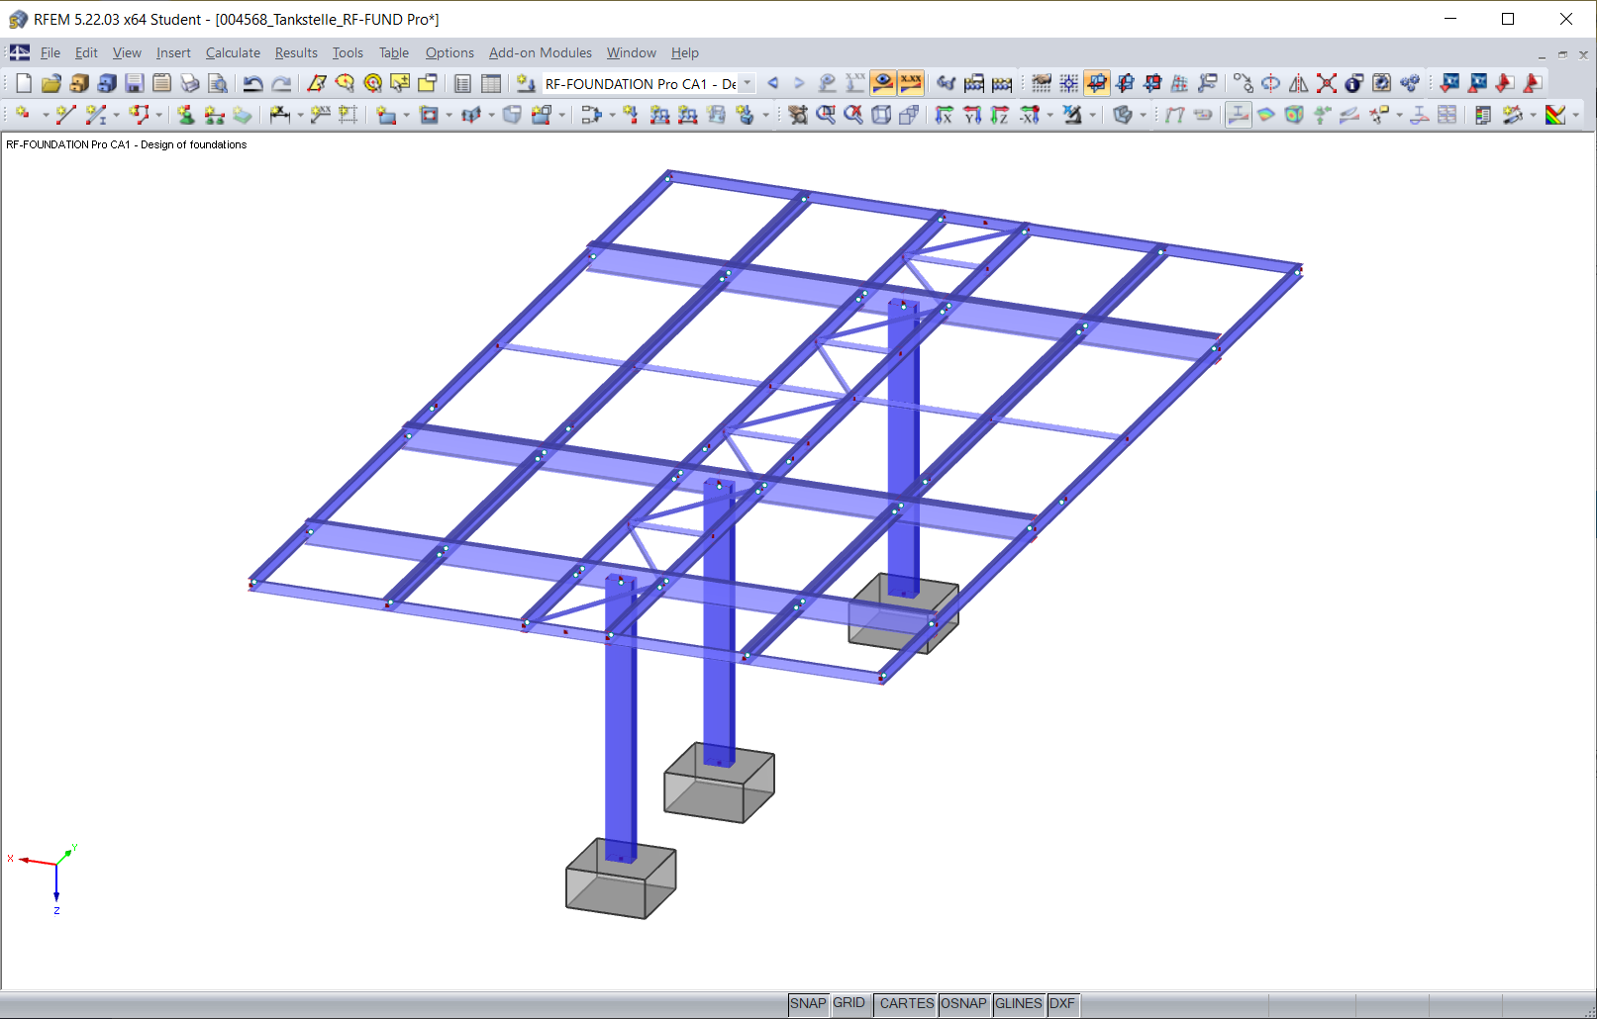Open an existing model file
The height and width of the screenshot is (1019, 1597).
tap(51, 83)
